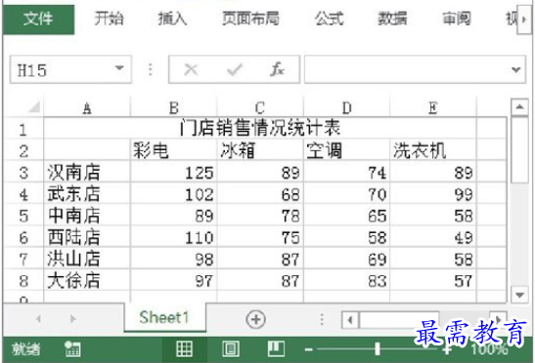Expand the Name Box dropdown arrow
Viewport: 535px width, 363px height.
(119, 68)
